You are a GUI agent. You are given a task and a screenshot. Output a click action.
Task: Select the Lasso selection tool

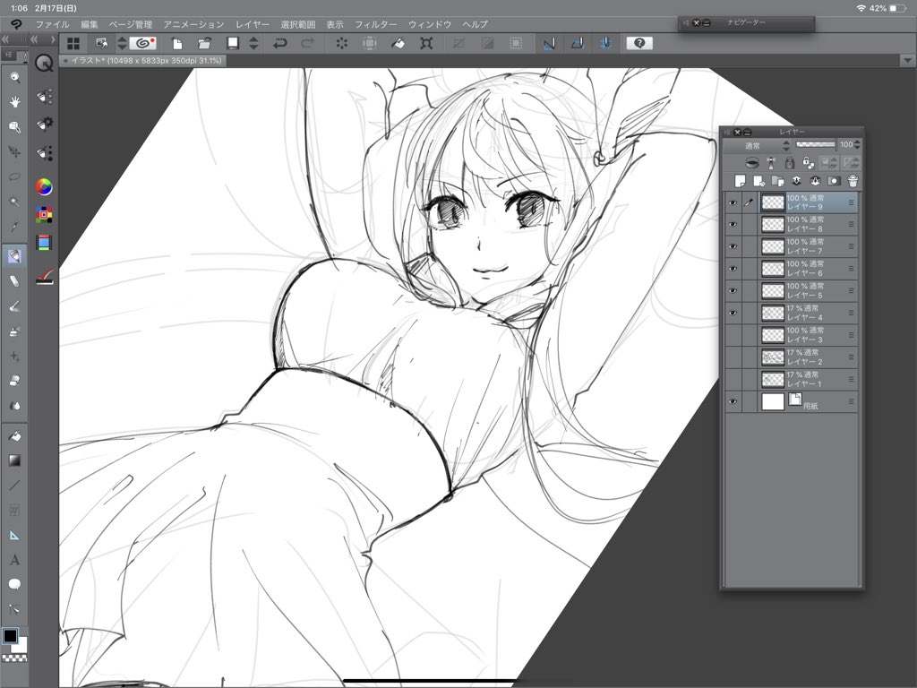click(14, 176)
